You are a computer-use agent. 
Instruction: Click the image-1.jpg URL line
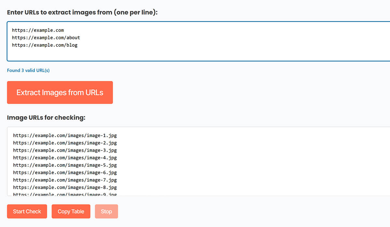pyautogui.click(x=65, y=136)
